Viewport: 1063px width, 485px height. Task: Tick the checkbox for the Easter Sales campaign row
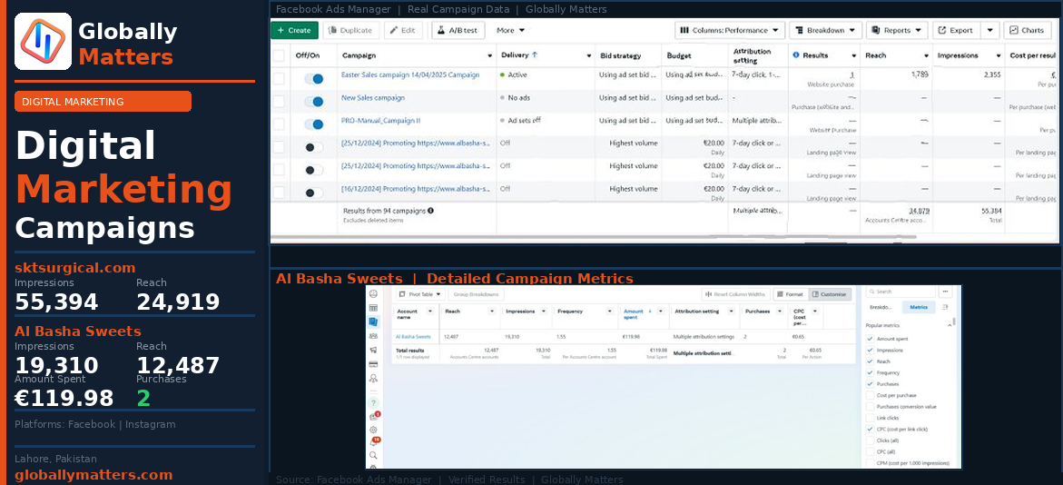coord(279,79)
